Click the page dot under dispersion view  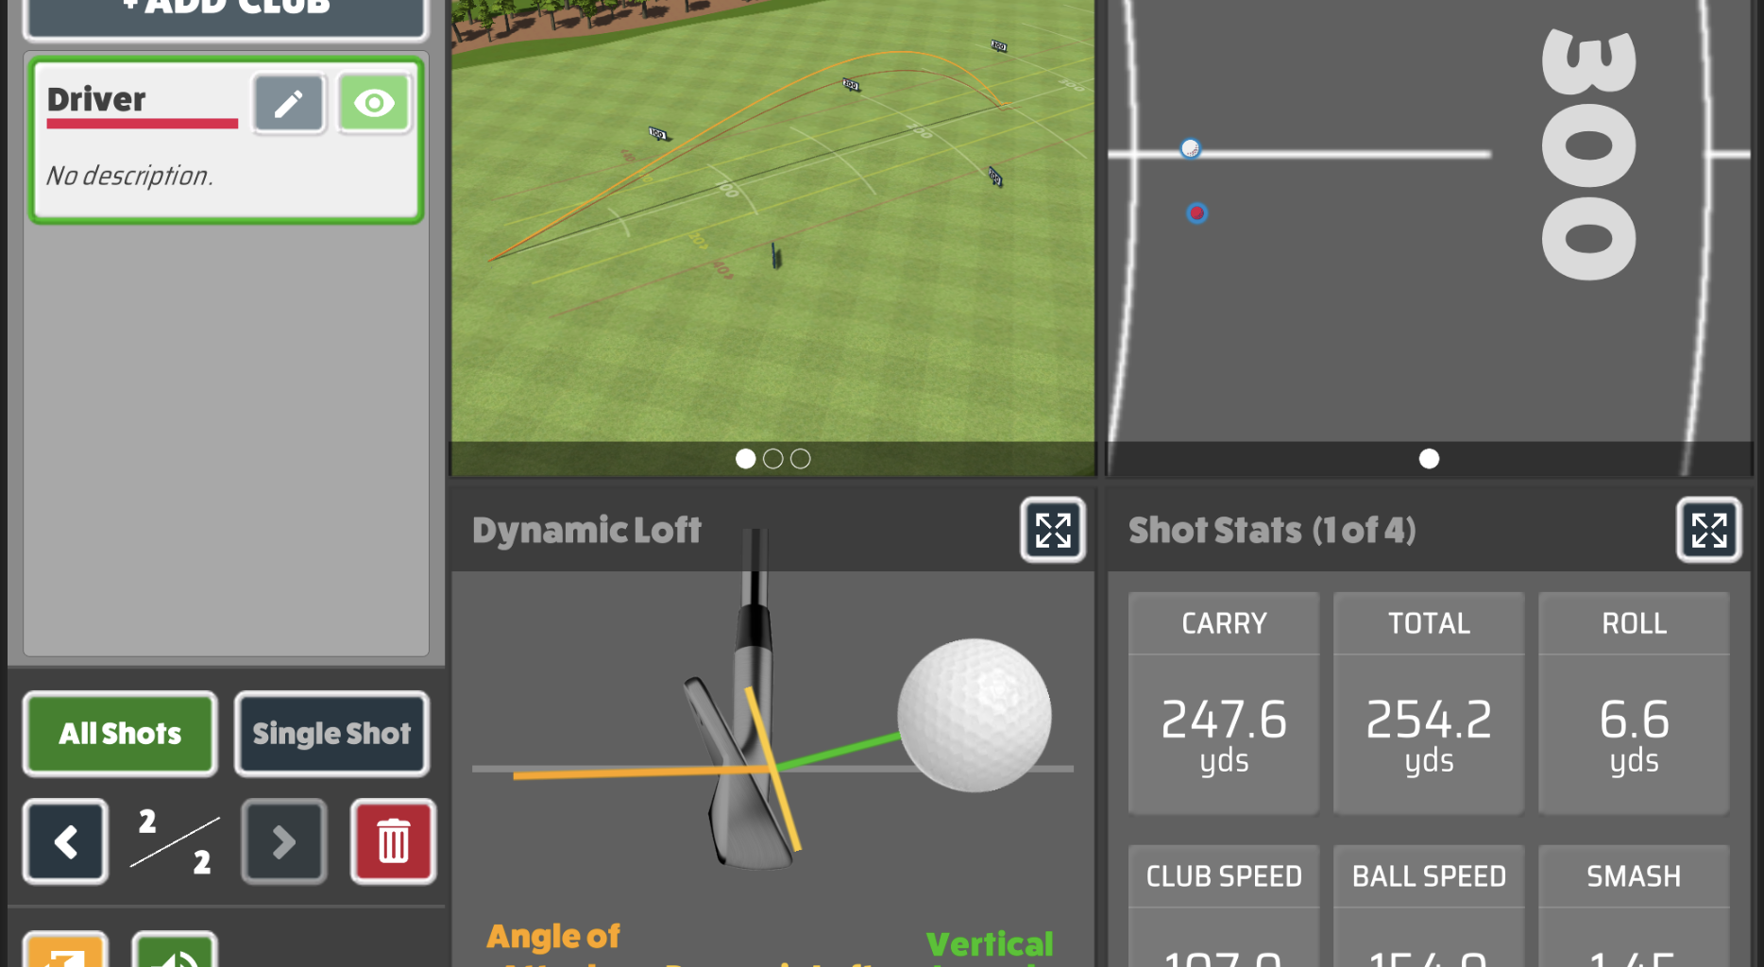pos(1429,459)
